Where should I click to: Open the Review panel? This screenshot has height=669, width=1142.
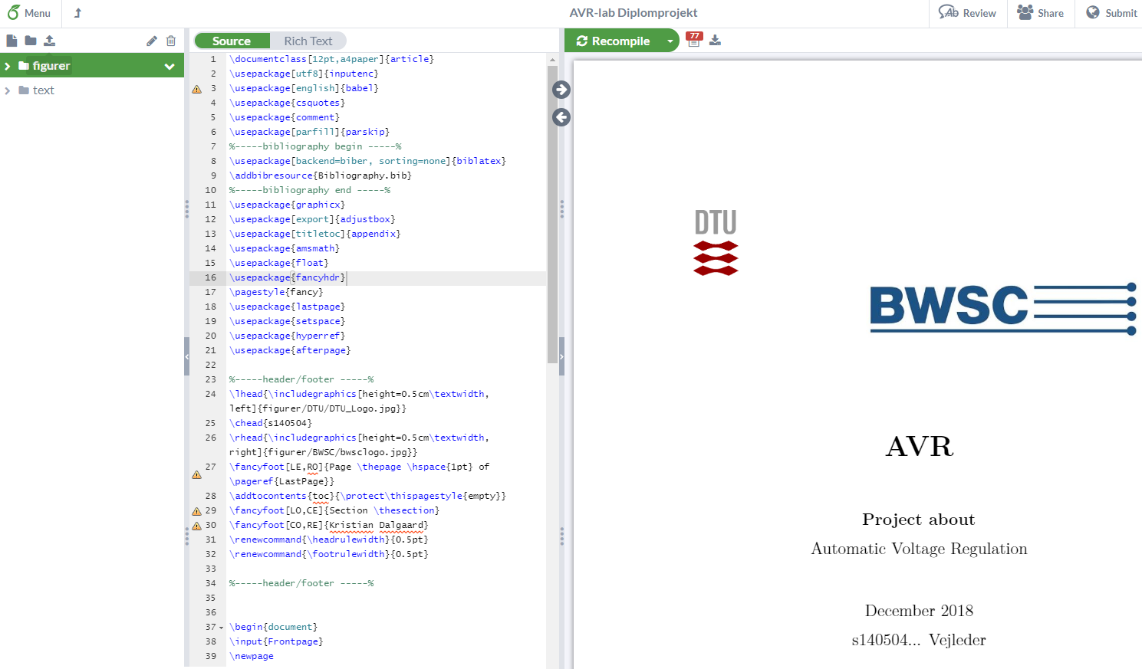pyautogui.click(x=968, y=13)
